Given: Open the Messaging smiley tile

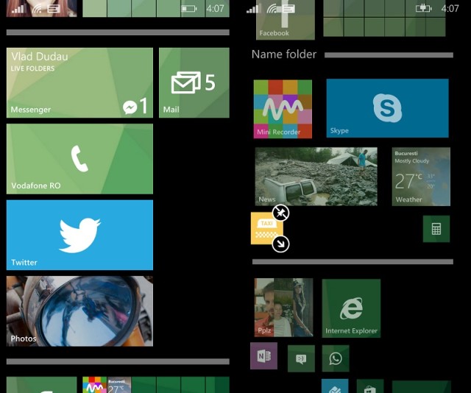Looking at the screenshot, I should 301,358.
